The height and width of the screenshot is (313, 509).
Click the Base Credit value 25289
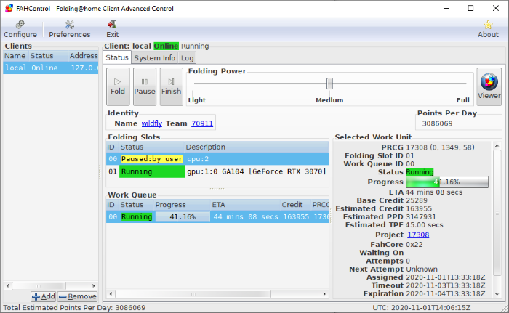click(417, 200)
